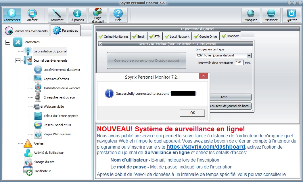The width and height of the screenshot is (303, 182).
Task: Select La prestation du journal tree item
Action: (x=50, y=51)
